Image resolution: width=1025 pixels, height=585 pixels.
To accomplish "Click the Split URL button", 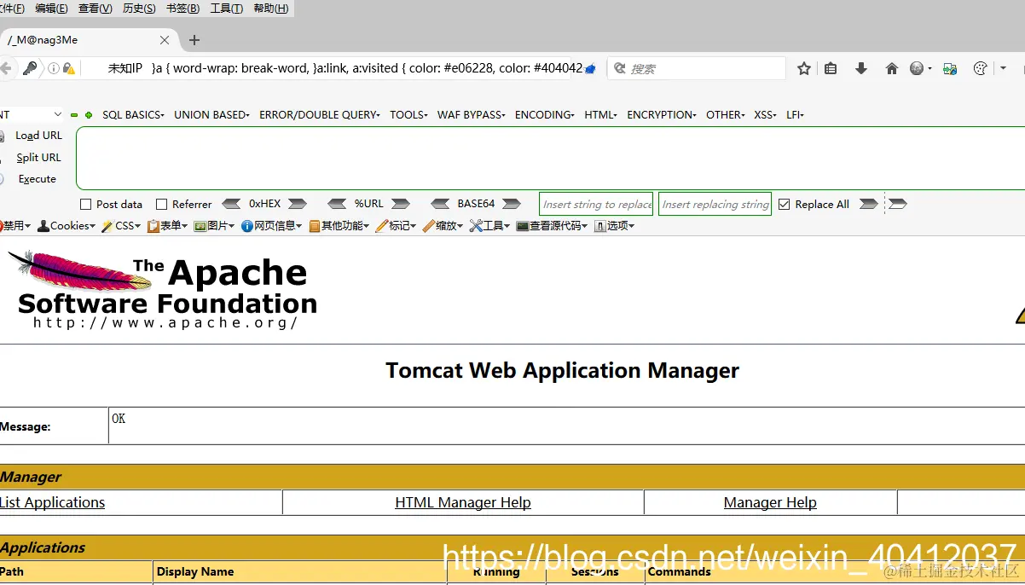I will pyautogui.click(x=38, y=158).
